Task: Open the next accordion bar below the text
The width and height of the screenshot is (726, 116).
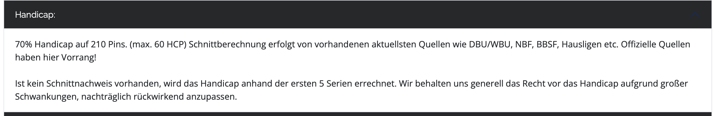Action: pyautogui.click(x=358, y=114)
